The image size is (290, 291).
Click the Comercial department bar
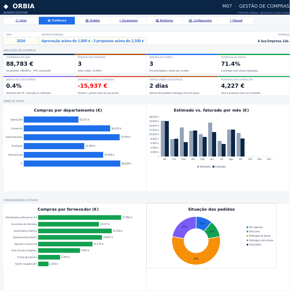point(67,128)
